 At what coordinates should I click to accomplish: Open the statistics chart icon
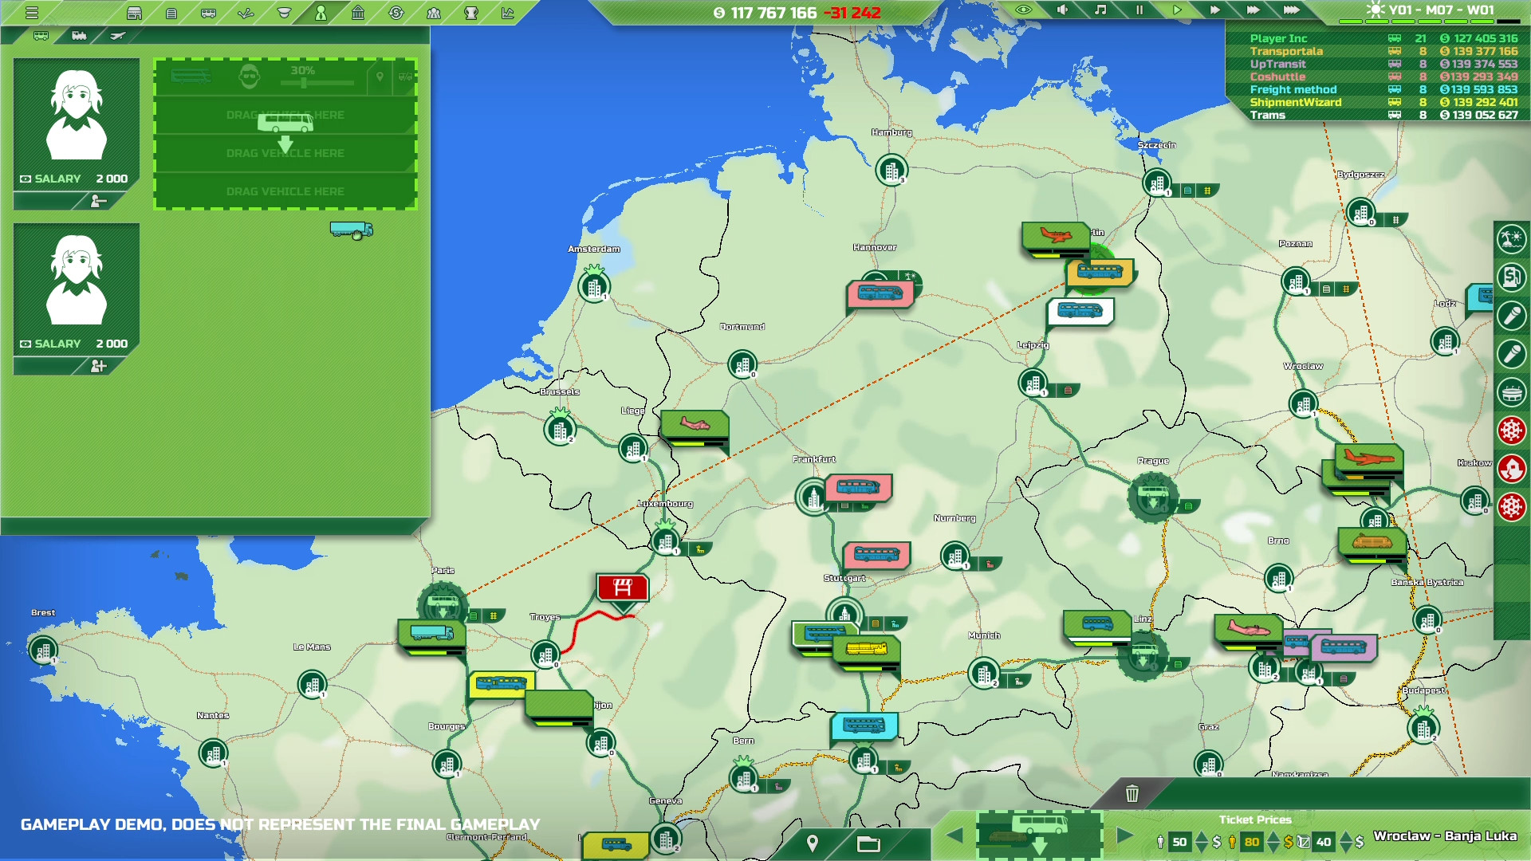pyautogui.click(x=508, y=13)
